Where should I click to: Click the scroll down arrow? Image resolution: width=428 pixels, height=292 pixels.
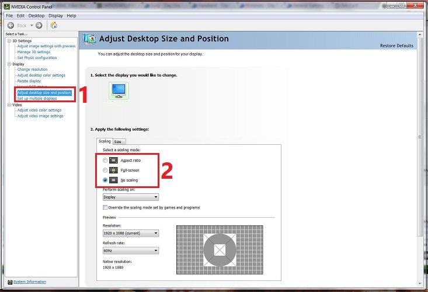coord(420,284)
